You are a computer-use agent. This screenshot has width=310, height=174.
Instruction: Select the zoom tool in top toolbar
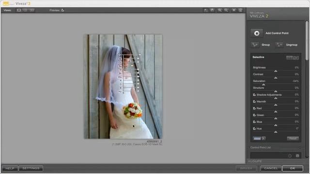click(x=219, y=10)
